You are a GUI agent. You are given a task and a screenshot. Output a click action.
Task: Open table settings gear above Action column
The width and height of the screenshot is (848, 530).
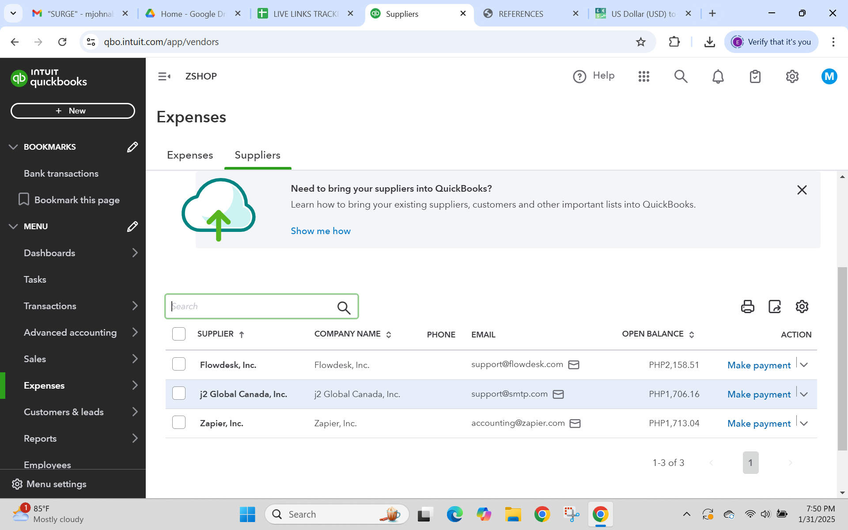[x=802, y=307]
